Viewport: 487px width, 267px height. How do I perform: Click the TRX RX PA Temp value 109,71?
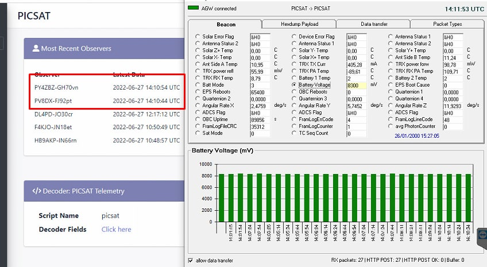453,71
